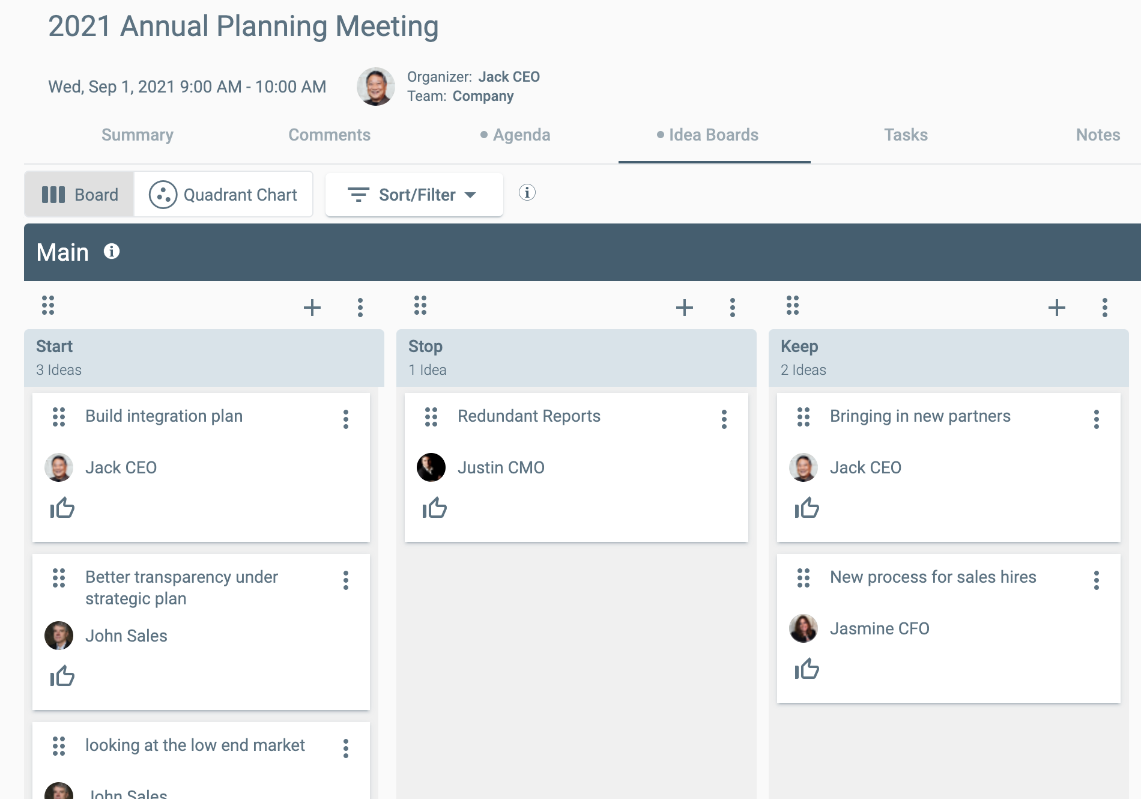Switch to Board view
Screen dimensions: 1141x799
80,195
